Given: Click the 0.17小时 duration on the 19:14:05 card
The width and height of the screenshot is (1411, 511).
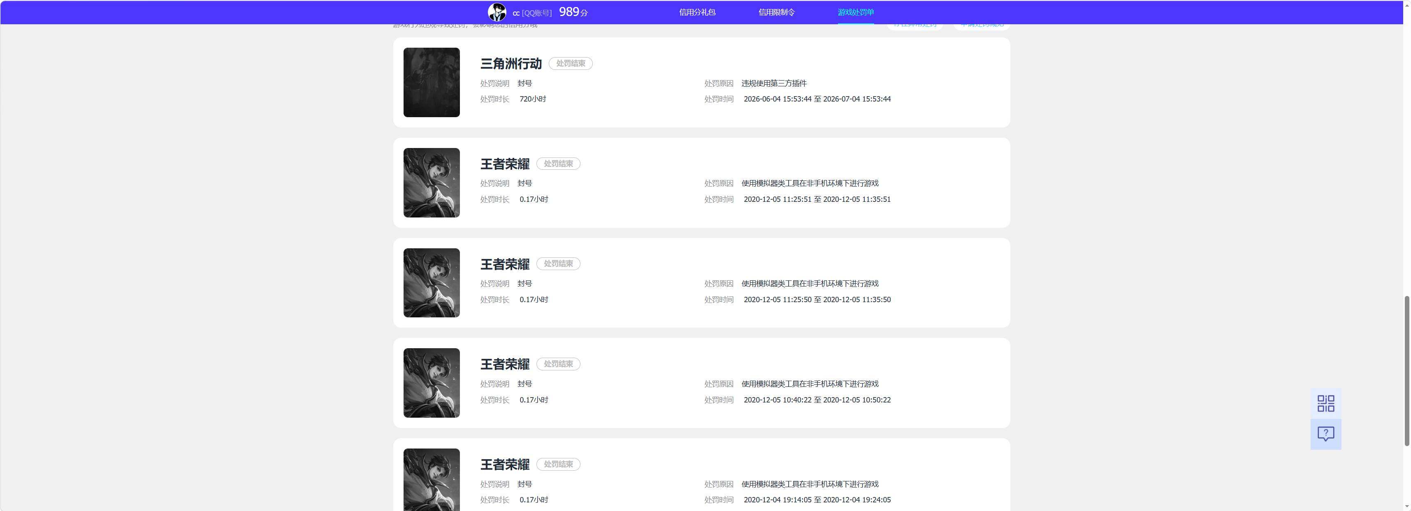Looking at the screenshot, I should tap(534, 499).
